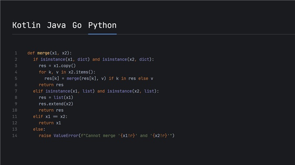Viewport: 295px width, 165px height.
Task: Click the line 'elif x1 == x2:'
Action: tap(50, 117)
